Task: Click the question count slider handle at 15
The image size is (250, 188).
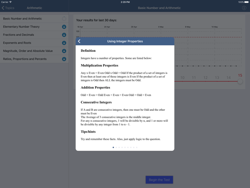Action: click(240, 81)
